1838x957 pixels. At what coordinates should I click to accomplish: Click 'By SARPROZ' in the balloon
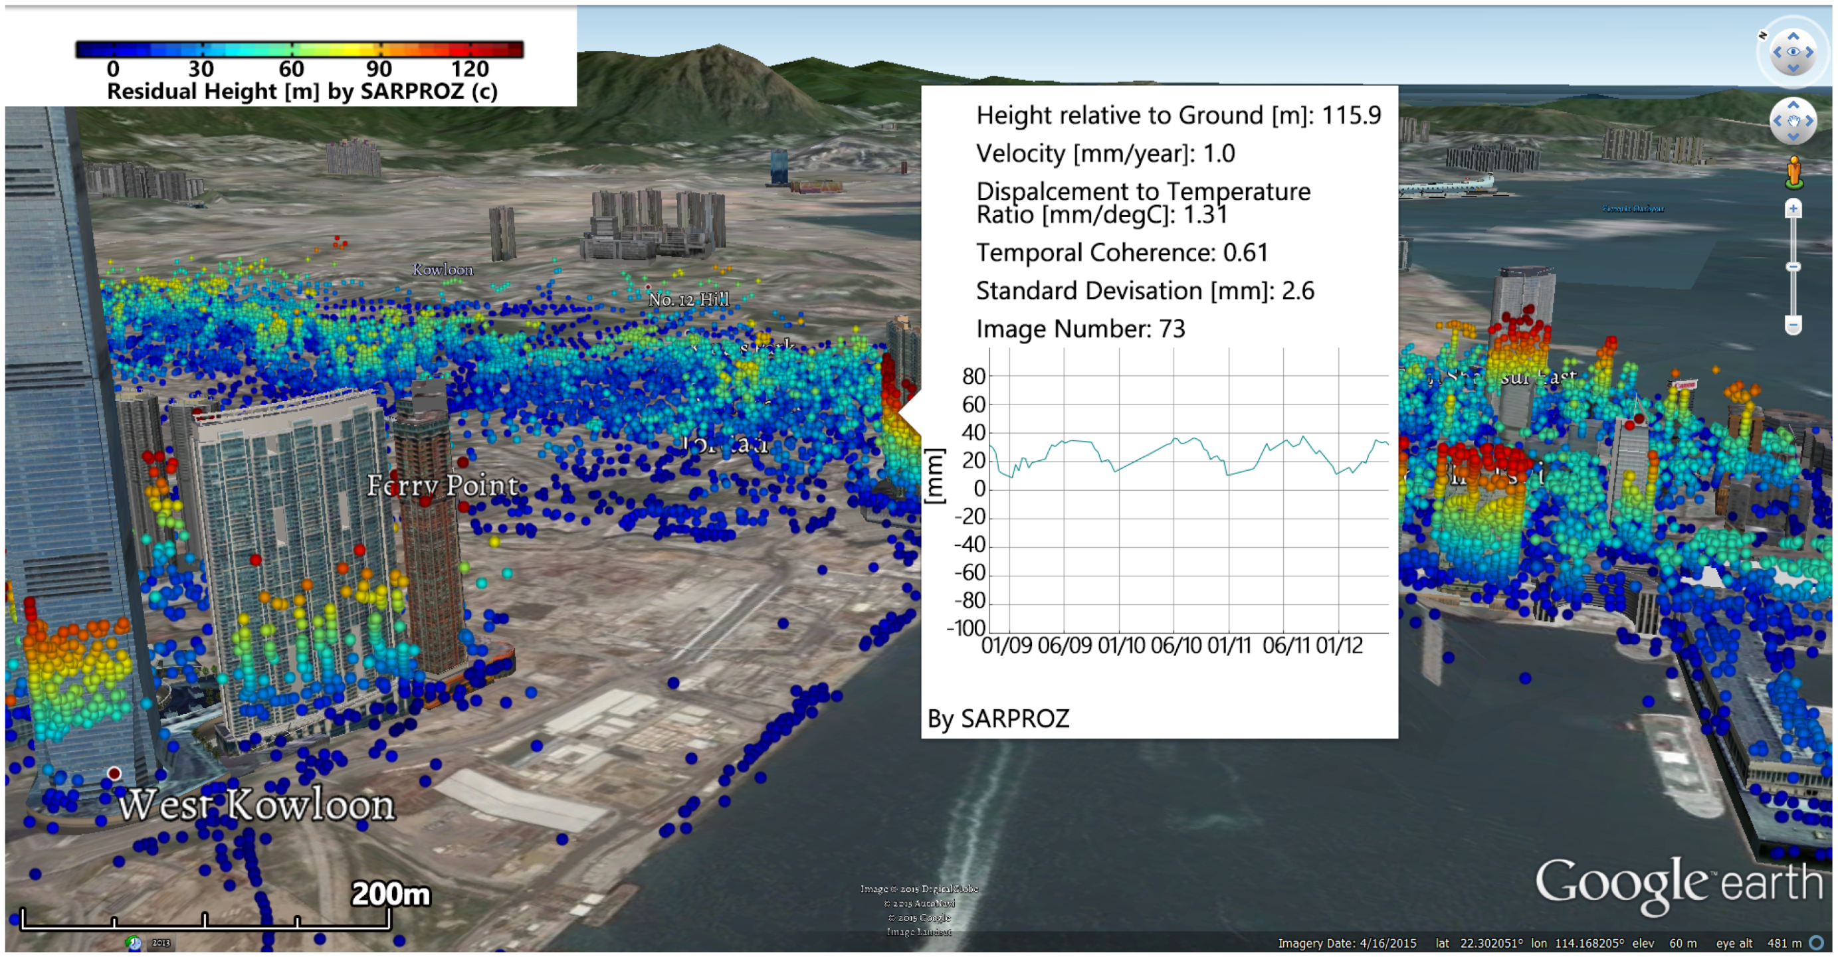[998, 718]
